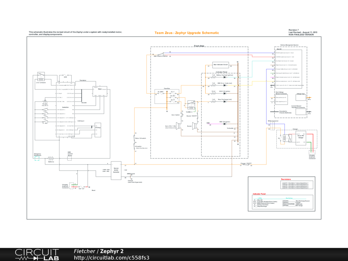Click the Horn Switch pushbutton
Image resolution: width=348 pixels, height=261 pixels.
[x=181, y=115]
